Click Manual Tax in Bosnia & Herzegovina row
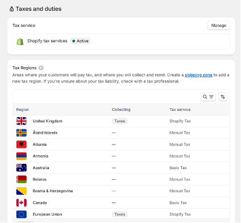 point(180,191)
